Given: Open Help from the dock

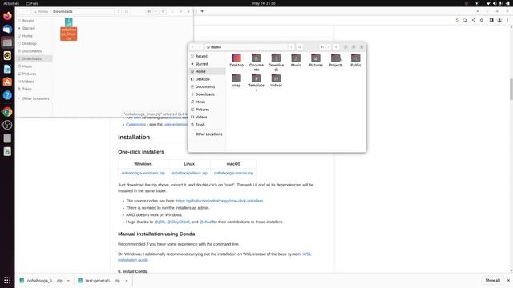Looking at the screenshot, I should click(7, 95).
